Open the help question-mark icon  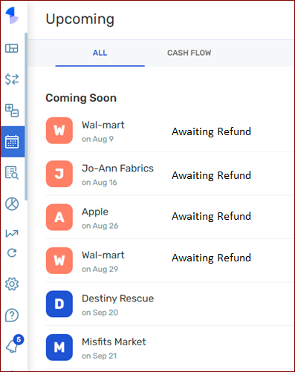(x=12, y=315)
